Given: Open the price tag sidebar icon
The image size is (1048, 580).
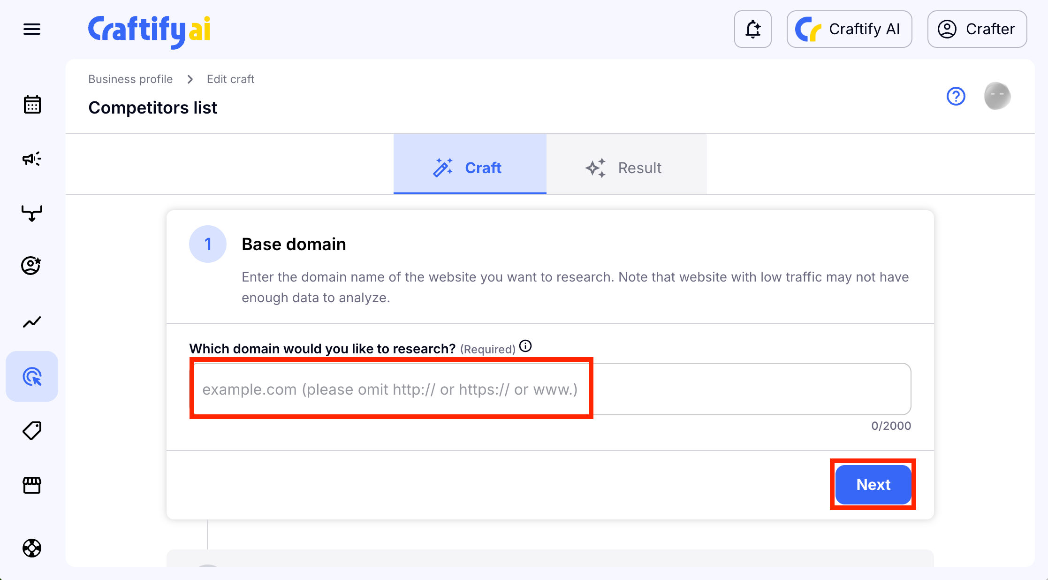Looking at the screenshot, I should click(32, 430).
